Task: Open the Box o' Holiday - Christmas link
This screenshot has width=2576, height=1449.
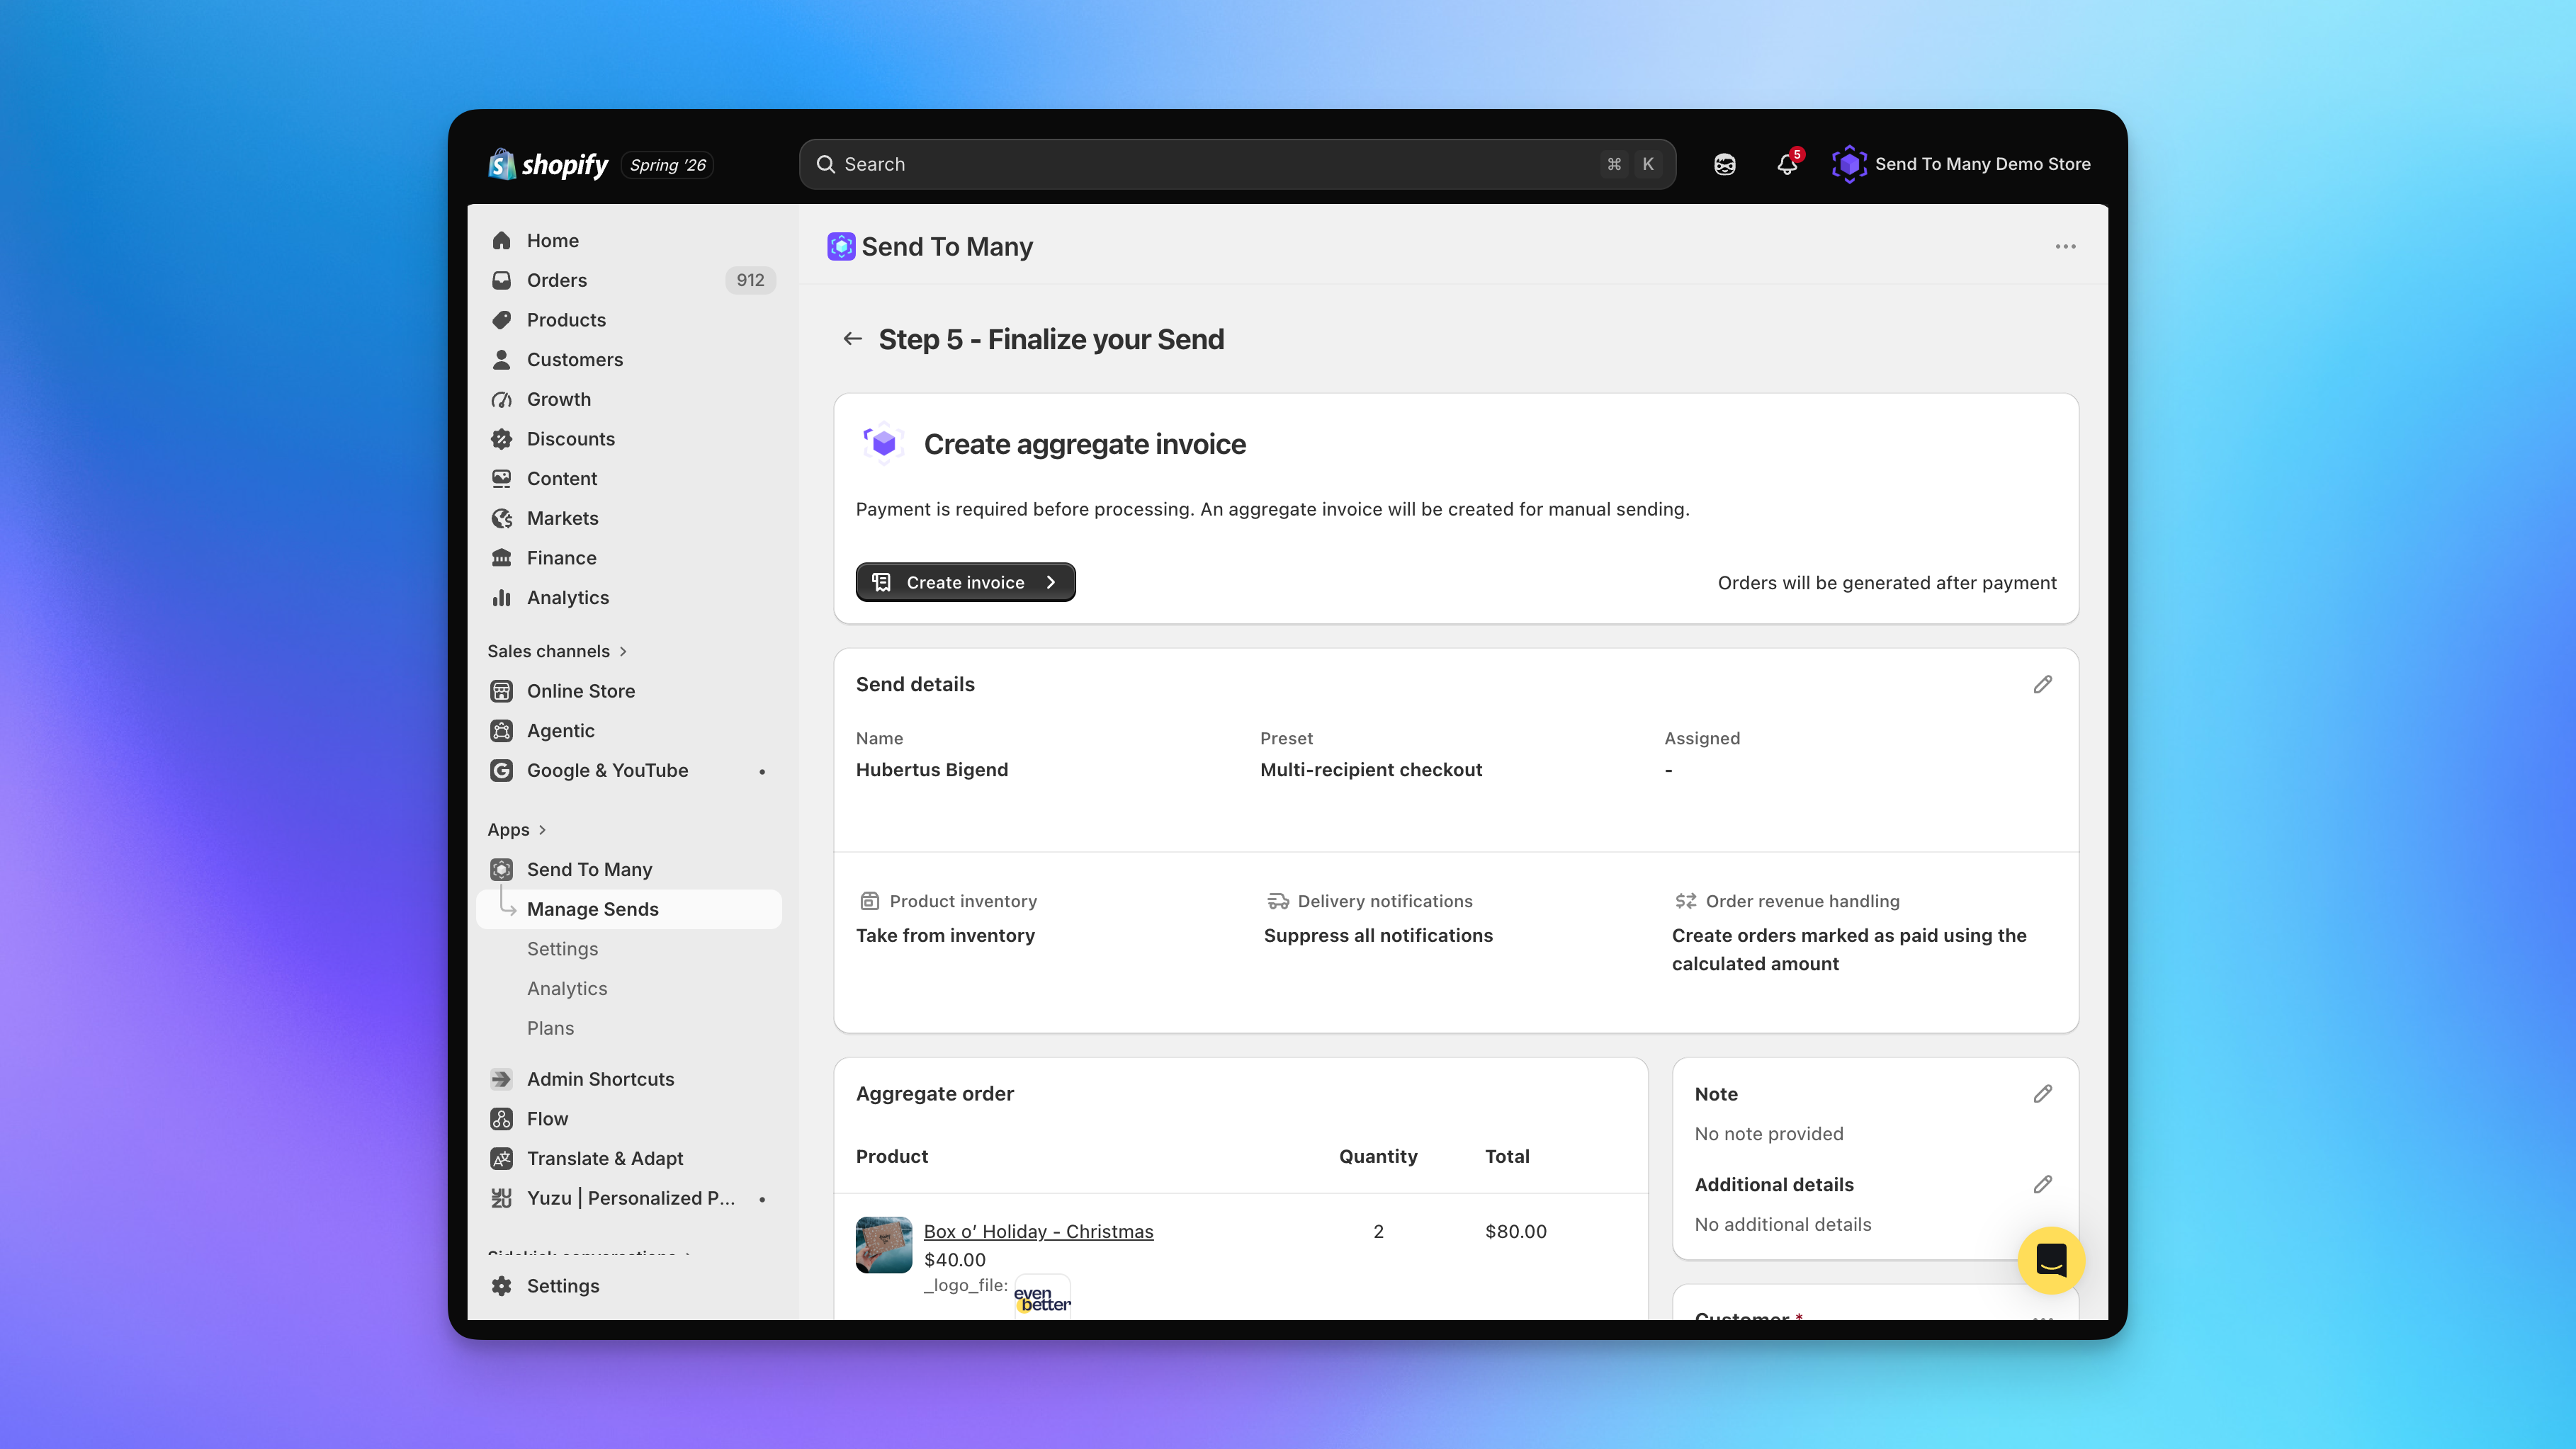Action: pos(1038,1232)
